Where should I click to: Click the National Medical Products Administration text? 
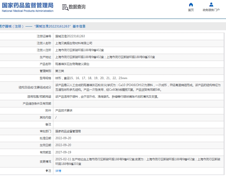[x=28, y=11]
